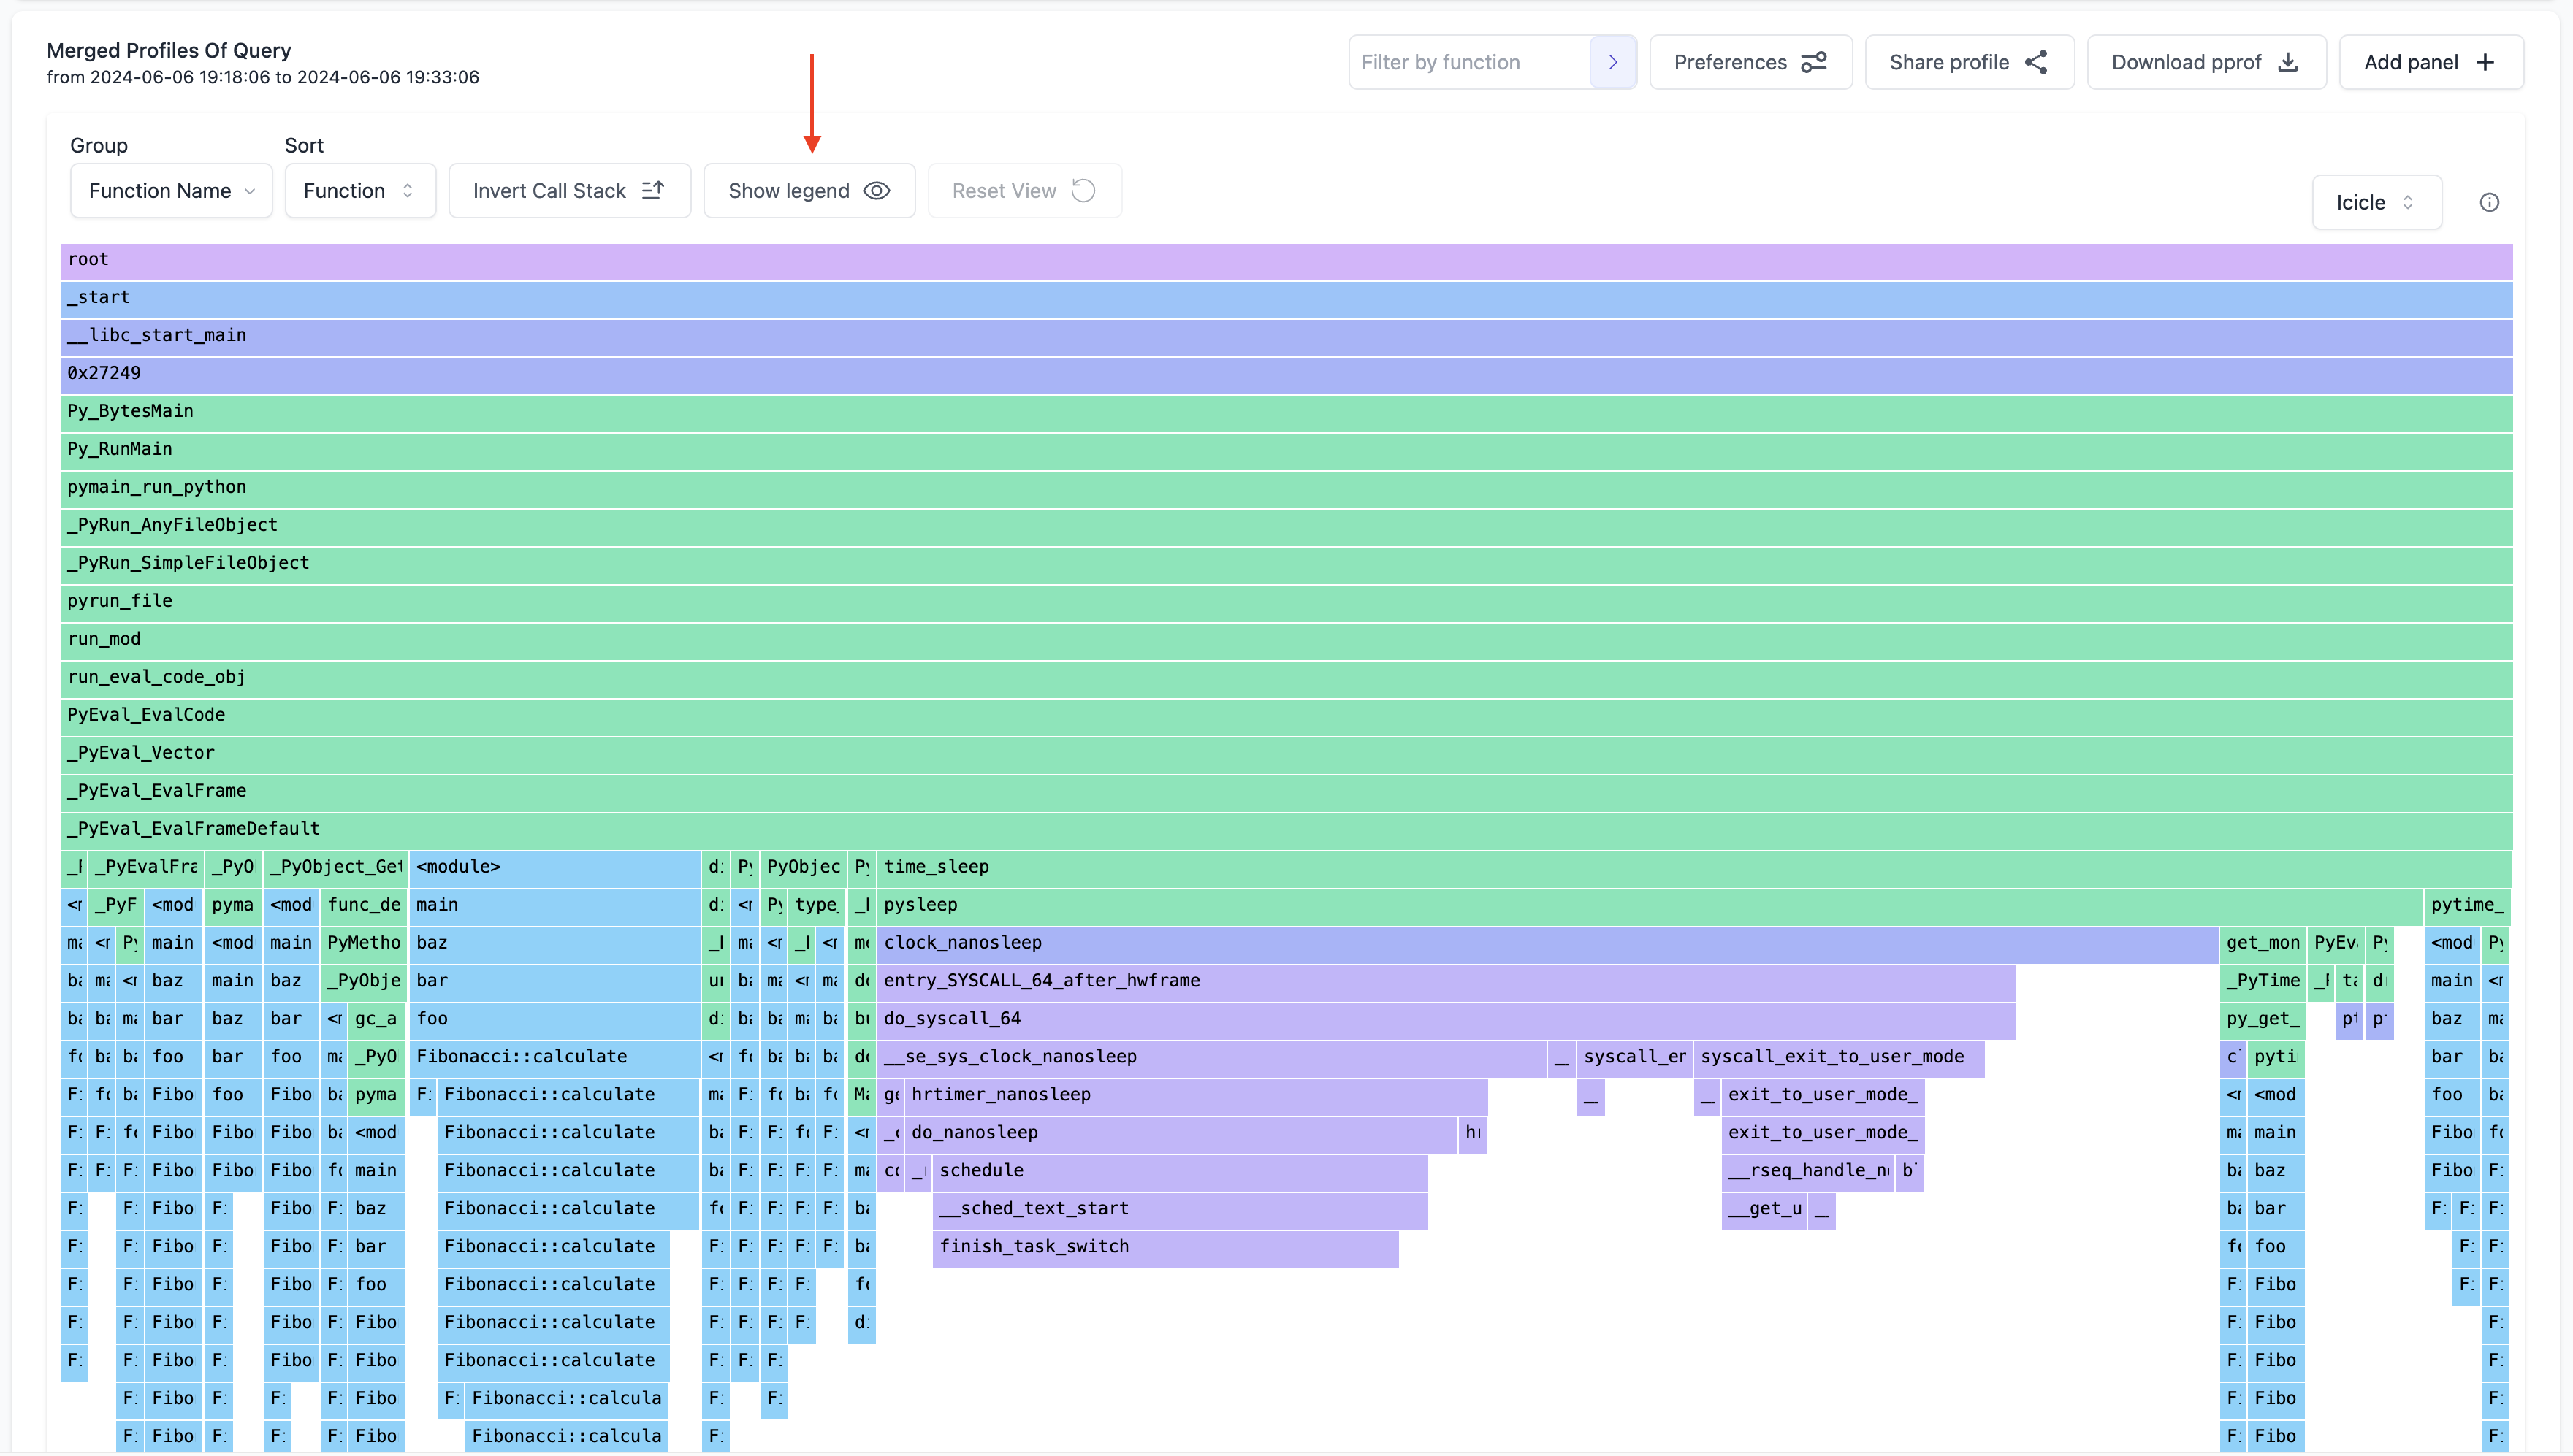The width and height of the screenshot is (2573, 1456).
Task: Click the info circle icon
Action: tap(2489, 203)
